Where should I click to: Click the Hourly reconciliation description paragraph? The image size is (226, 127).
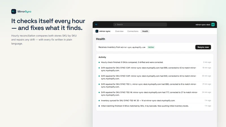click(44, 40)
